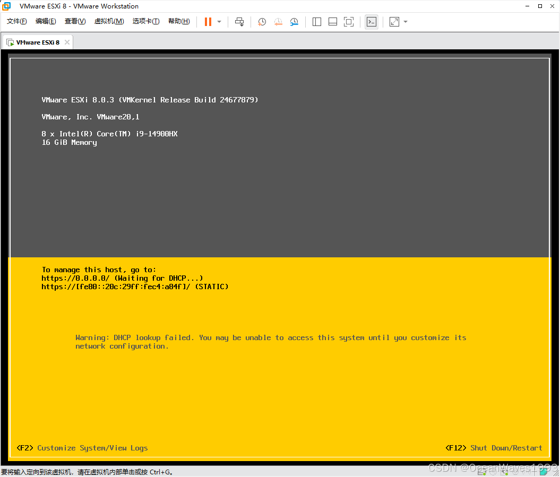
Task: Maximize the VMware Workstation window
Action: 540,6
